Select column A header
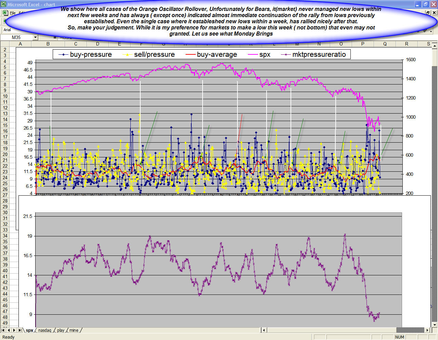438x340 pixels. pyautogui.click(x=20, y=44)
